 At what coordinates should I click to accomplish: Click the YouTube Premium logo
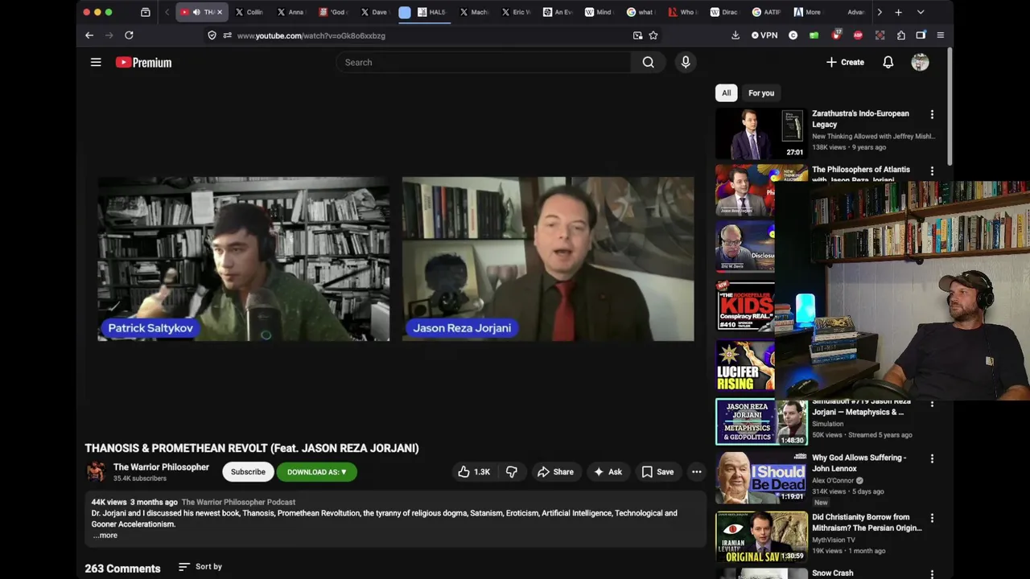pos(143,62)
